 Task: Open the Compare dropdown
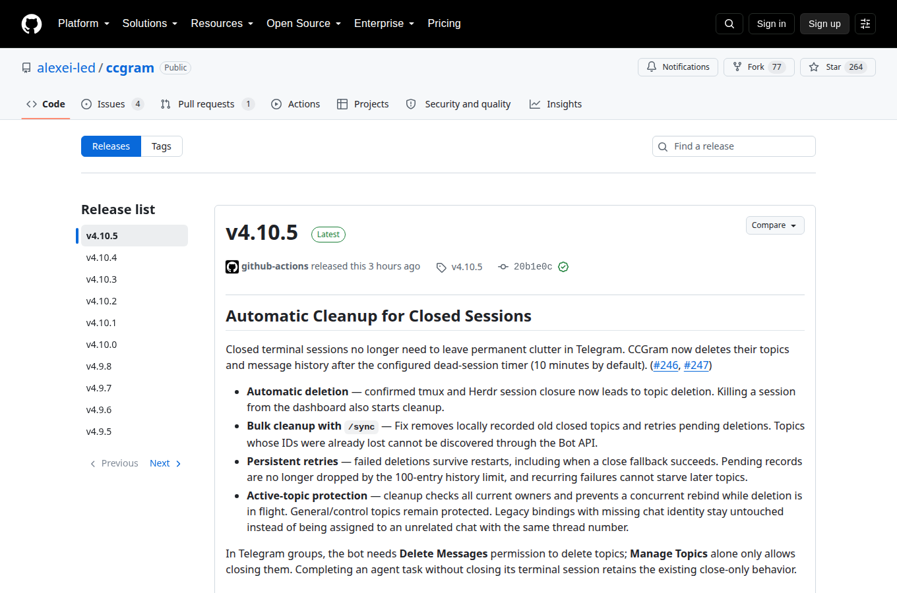775,225
